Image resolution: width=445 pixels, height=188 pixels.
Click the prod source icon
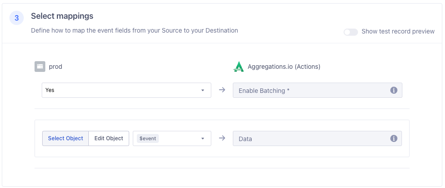click(40, 67)
